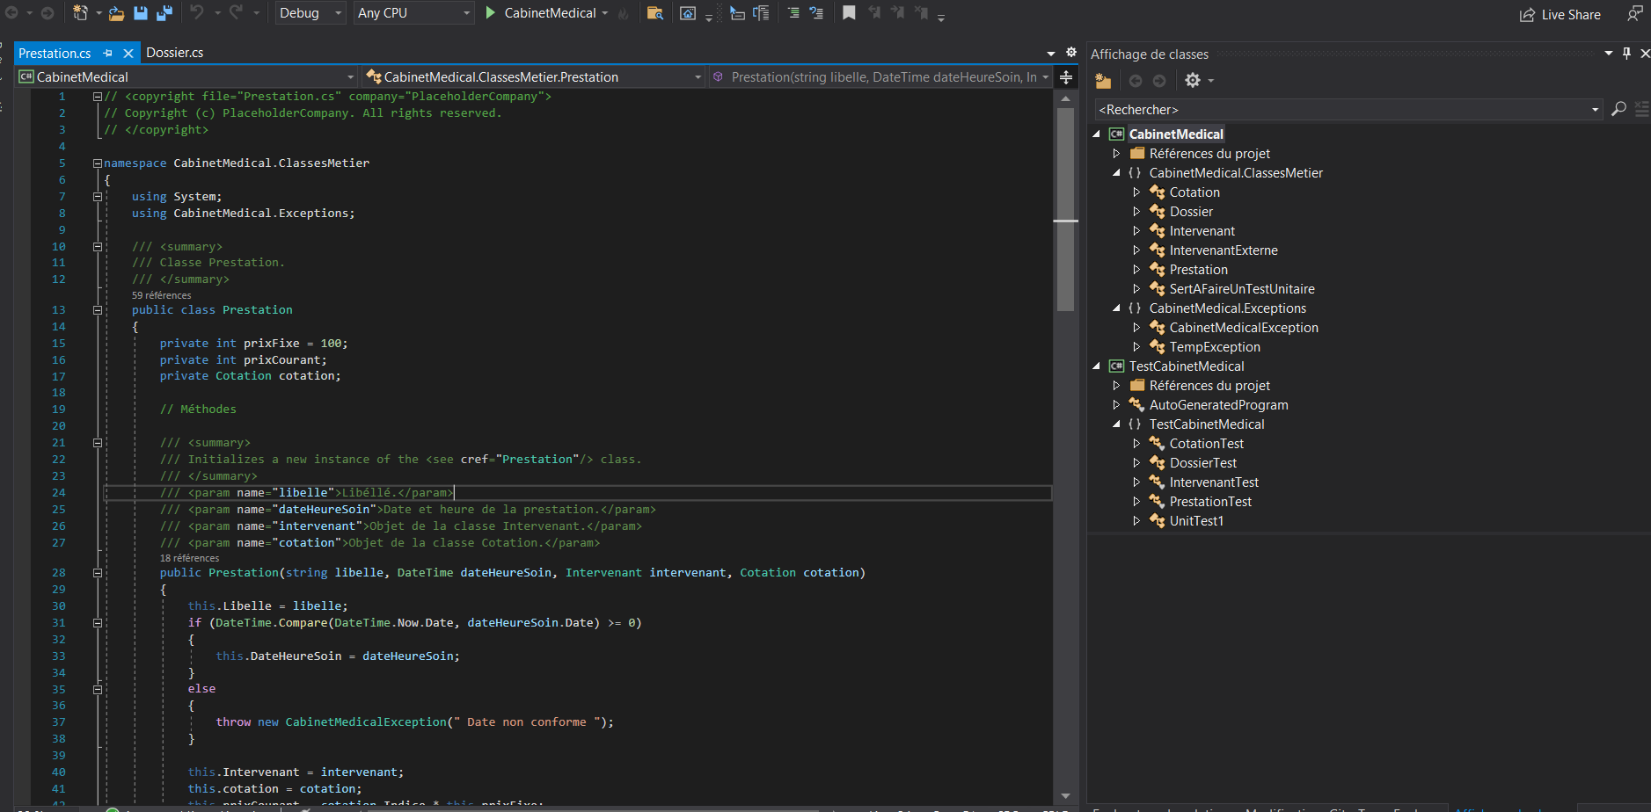Image resolution: width=1651 pixels, height=812 pixels.
Task: Select the Prestation.cs tab
Action: click(55, 53)
